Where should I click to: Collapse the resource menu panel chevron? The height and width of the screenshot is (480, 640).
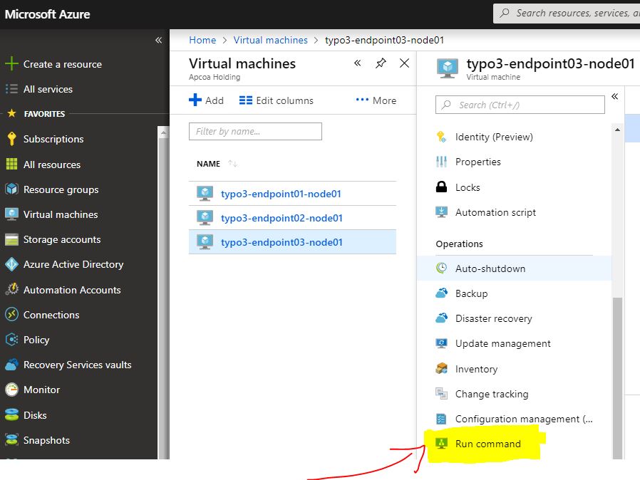(614, 97)
